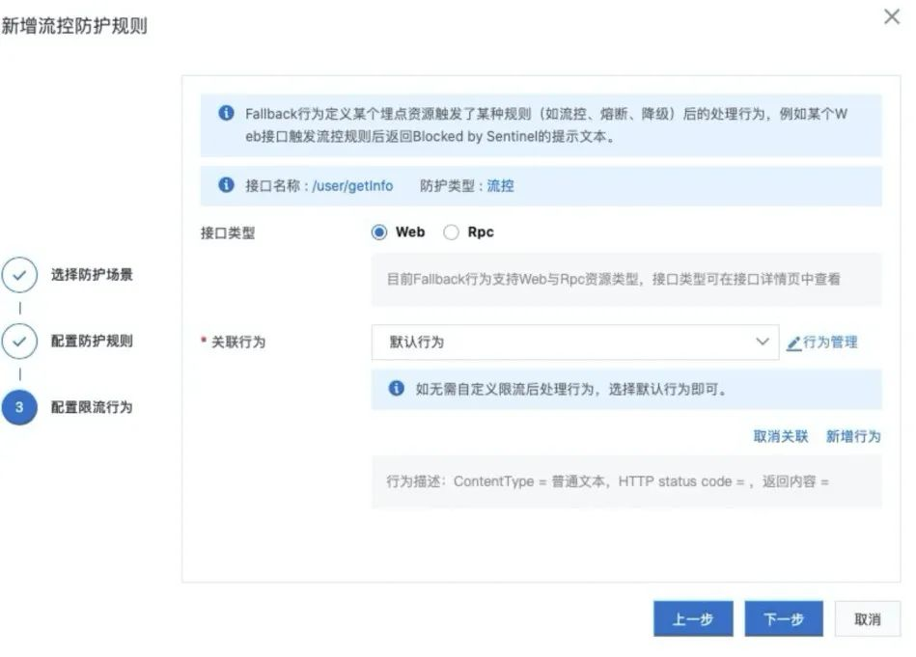Close the 新增流控防护规则 dialog
Screen dimensions: 916x657
pos(892,16)
